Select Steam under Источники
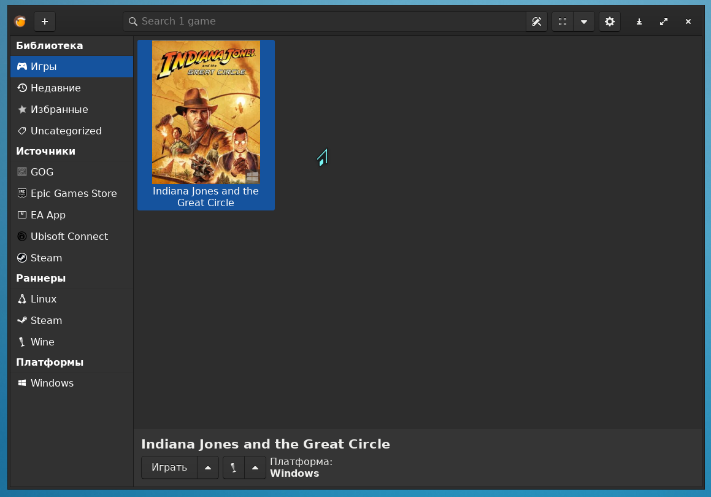The width and height of the screenshot is (711, 497). coord(72,258)
